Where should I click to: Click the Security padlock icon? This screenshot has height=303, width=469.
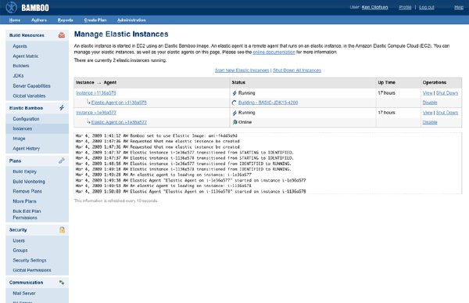pyautogui.click(x=62, y=230)
